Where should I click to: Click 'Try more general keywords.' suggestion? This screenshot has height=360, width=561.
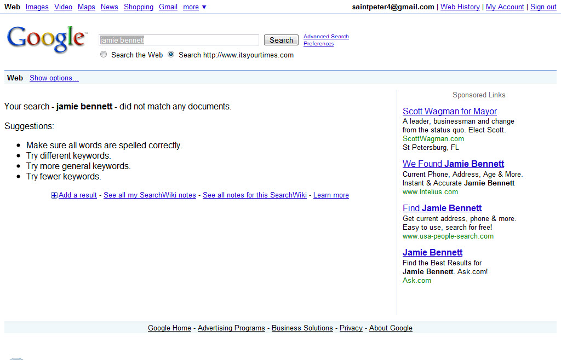pos(78,166)
